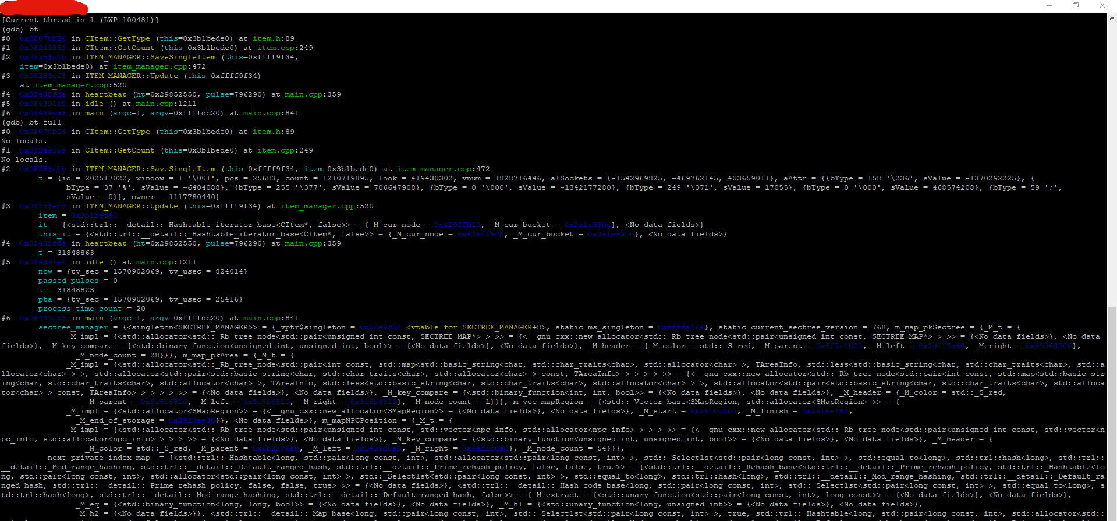
Task: Close the gdb terminal window
Action: click(x=1102, y=5)
